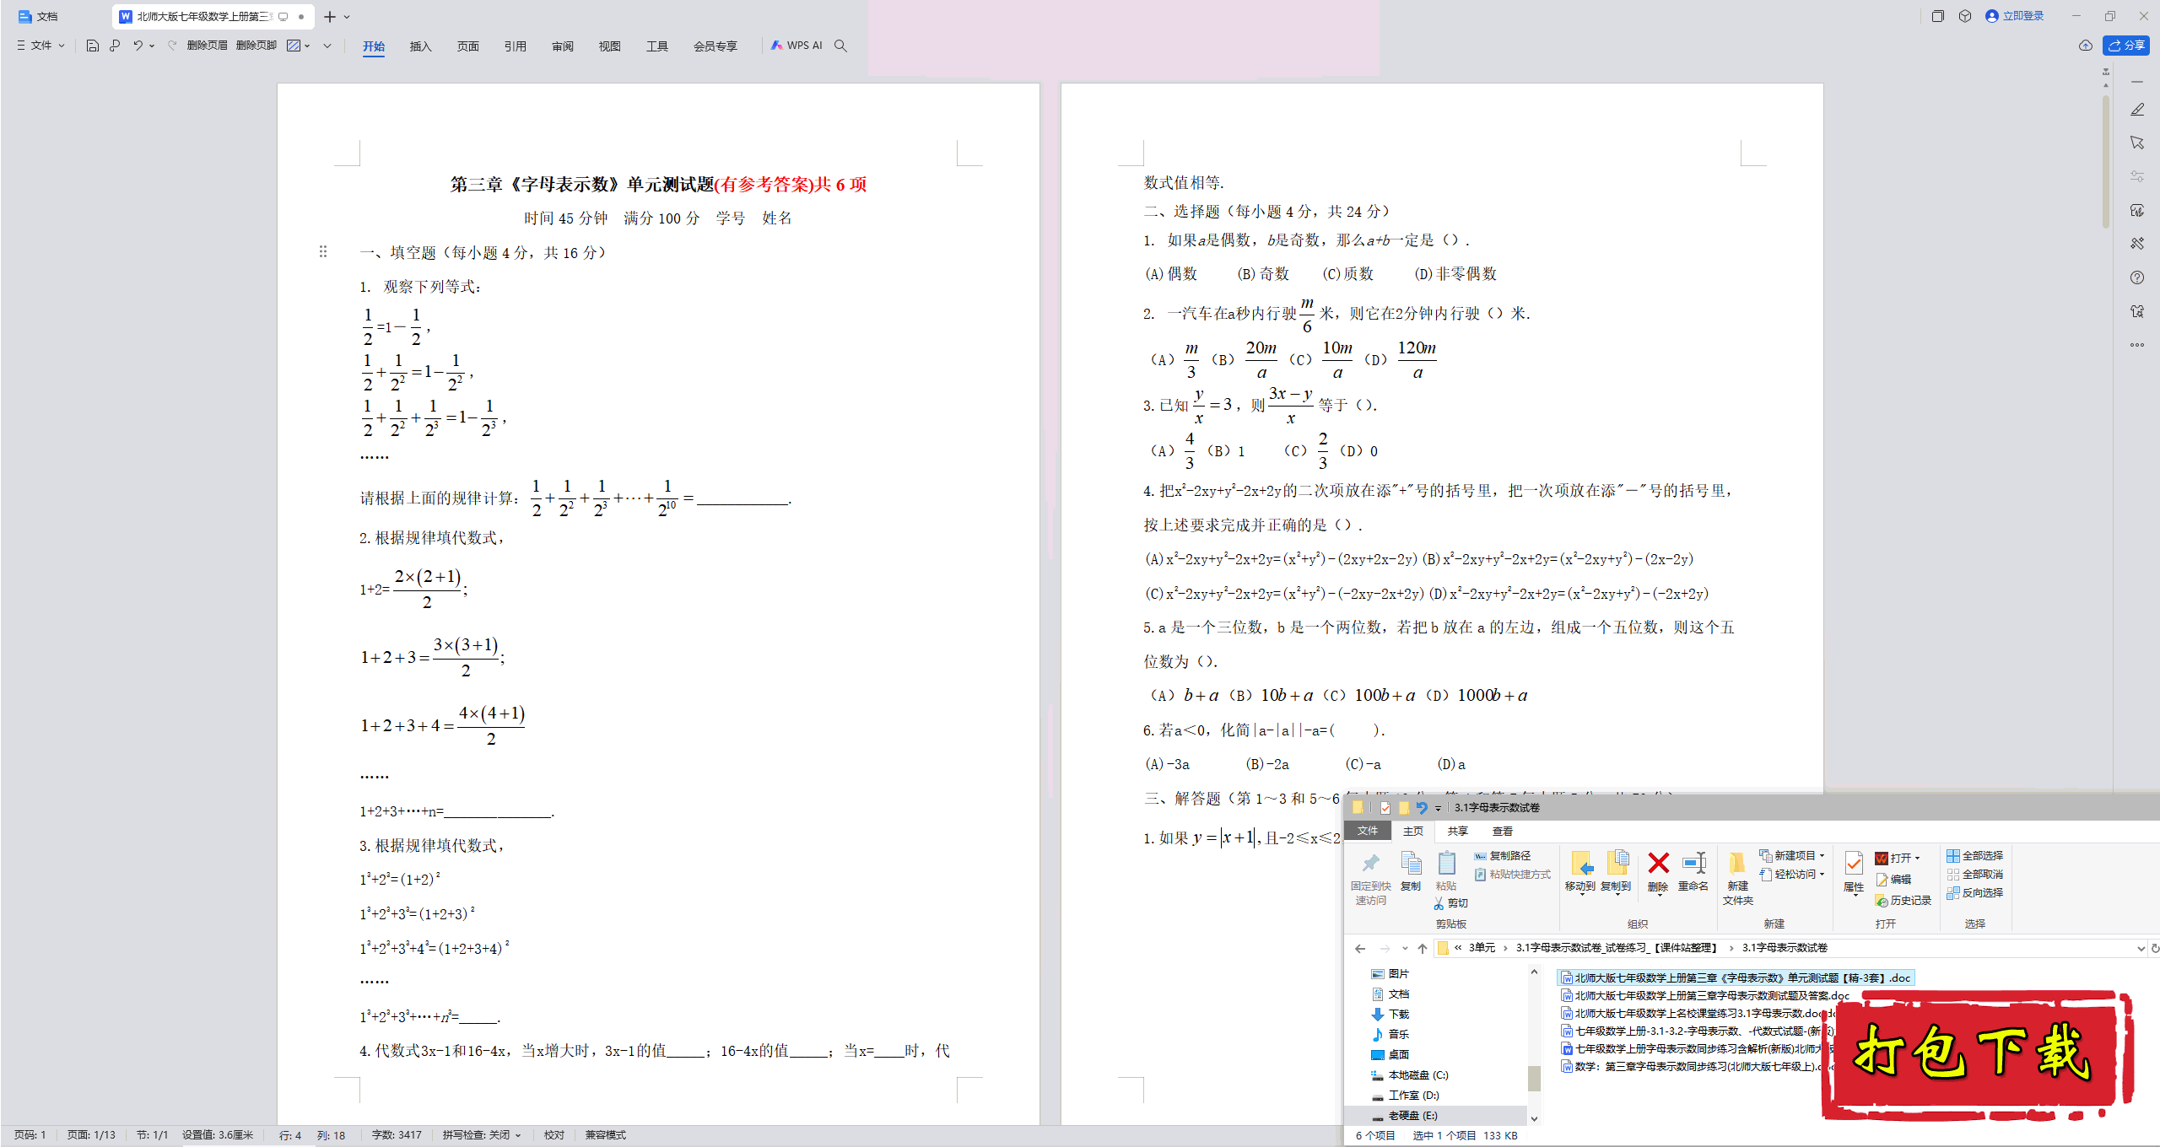2160x1147 pixels.
Task: Click the page count 页面: 1/13 in status bar
Action: [x=91, y=1135]
